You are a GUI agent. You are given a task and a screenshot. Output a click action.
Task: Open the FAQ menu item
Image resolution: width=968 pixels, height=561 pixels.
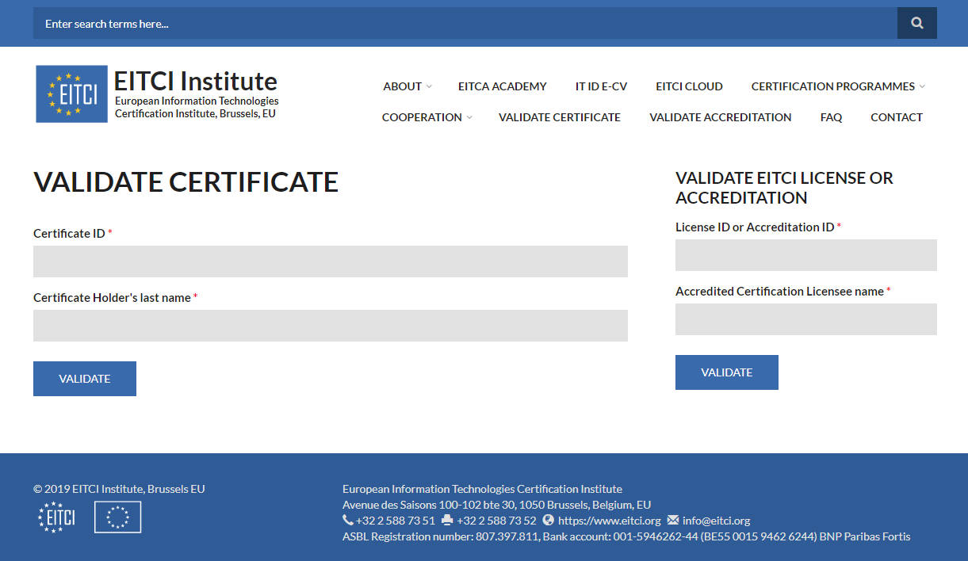click(x=831, y=117)
